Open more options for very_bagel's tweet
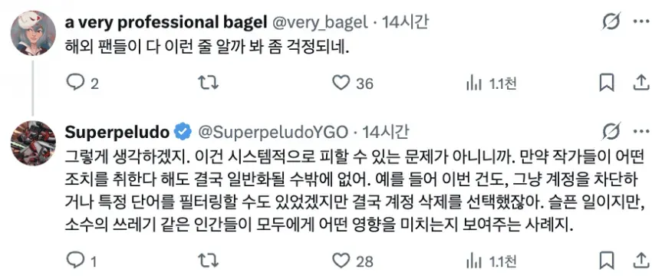Viewport: 652px width, 279px height. (x=640, y=21)
